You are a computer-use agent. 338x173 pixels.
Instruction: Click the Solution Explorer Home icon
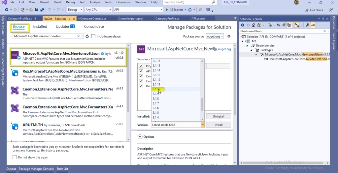(x=253, y=25)
